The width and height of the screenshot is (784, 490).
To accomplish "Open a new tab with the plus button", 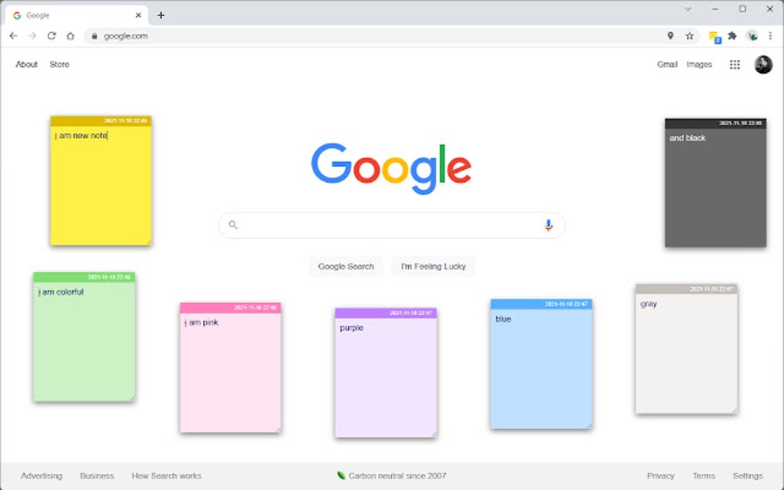I will (160, 15).
